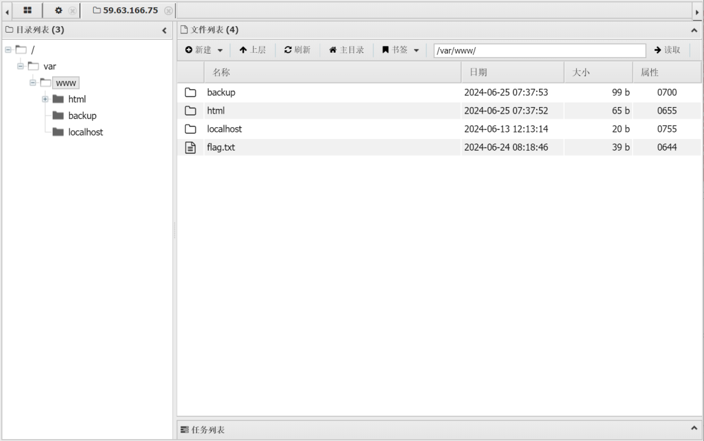Screen dimensions: 704x441
Task: Collapse the var tree node
Action: pos(21,66)
